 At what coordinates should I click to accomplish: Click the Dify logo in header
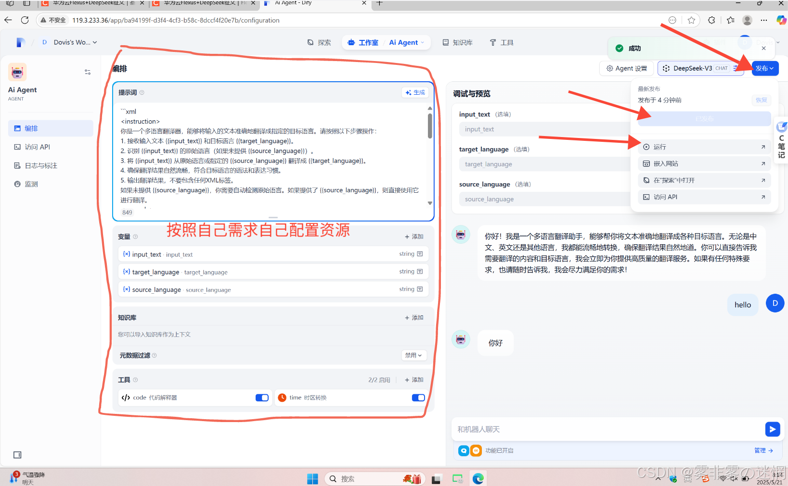(20, 42)
